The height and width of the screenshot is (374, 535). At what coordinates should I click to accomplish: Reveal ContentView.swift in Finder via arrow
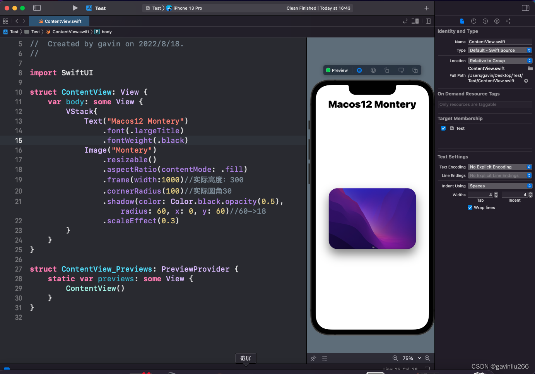526,81
